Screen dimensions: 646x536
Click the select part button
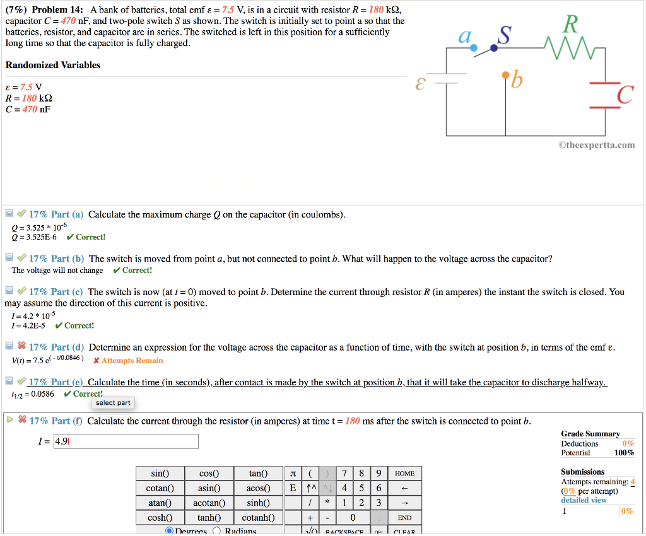click(113, 402)
